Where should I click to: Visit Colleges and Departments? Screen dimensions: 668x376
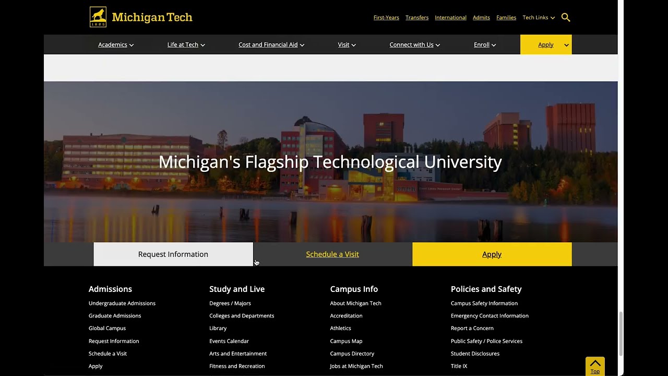pyautogui.click(x=242, y=316)
